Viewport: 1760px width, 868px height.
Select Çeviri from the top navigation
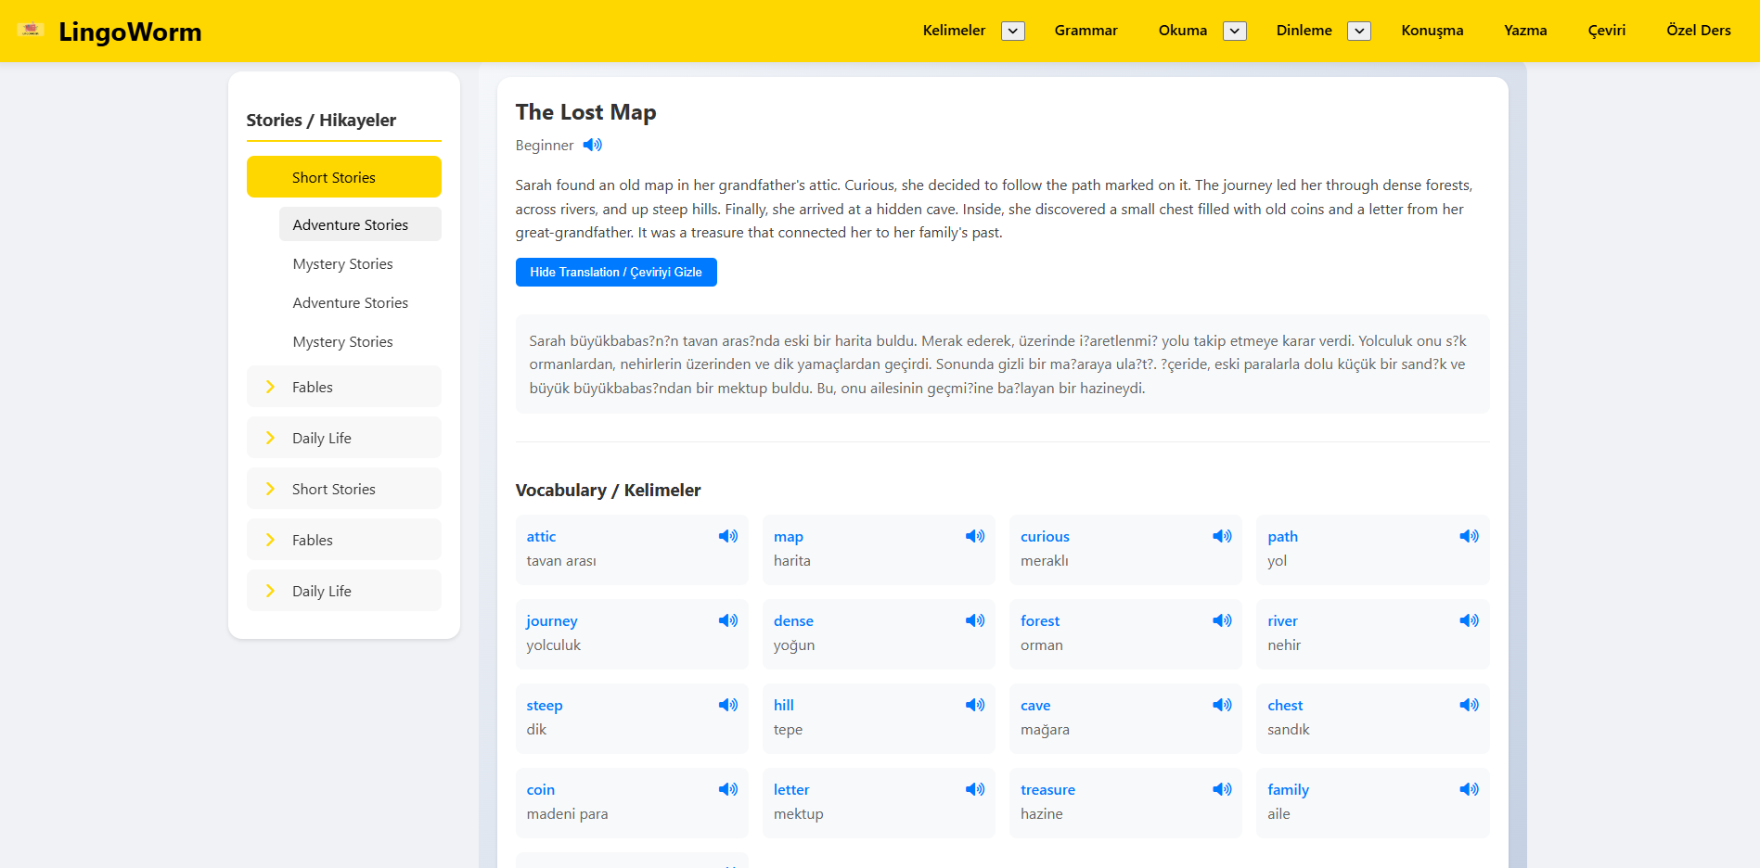click(1606, 30)
